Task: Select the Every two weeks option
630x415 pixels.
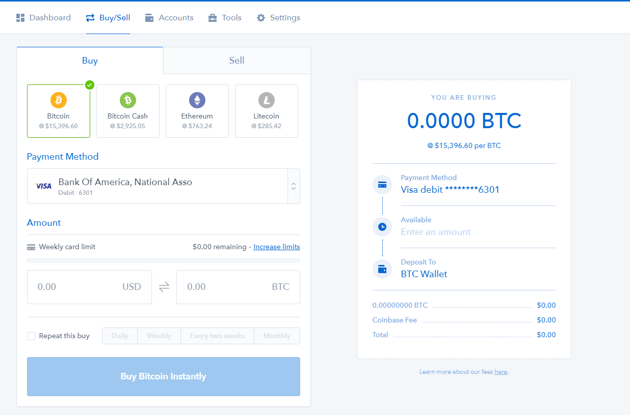Action: click(x=217, y=336)
